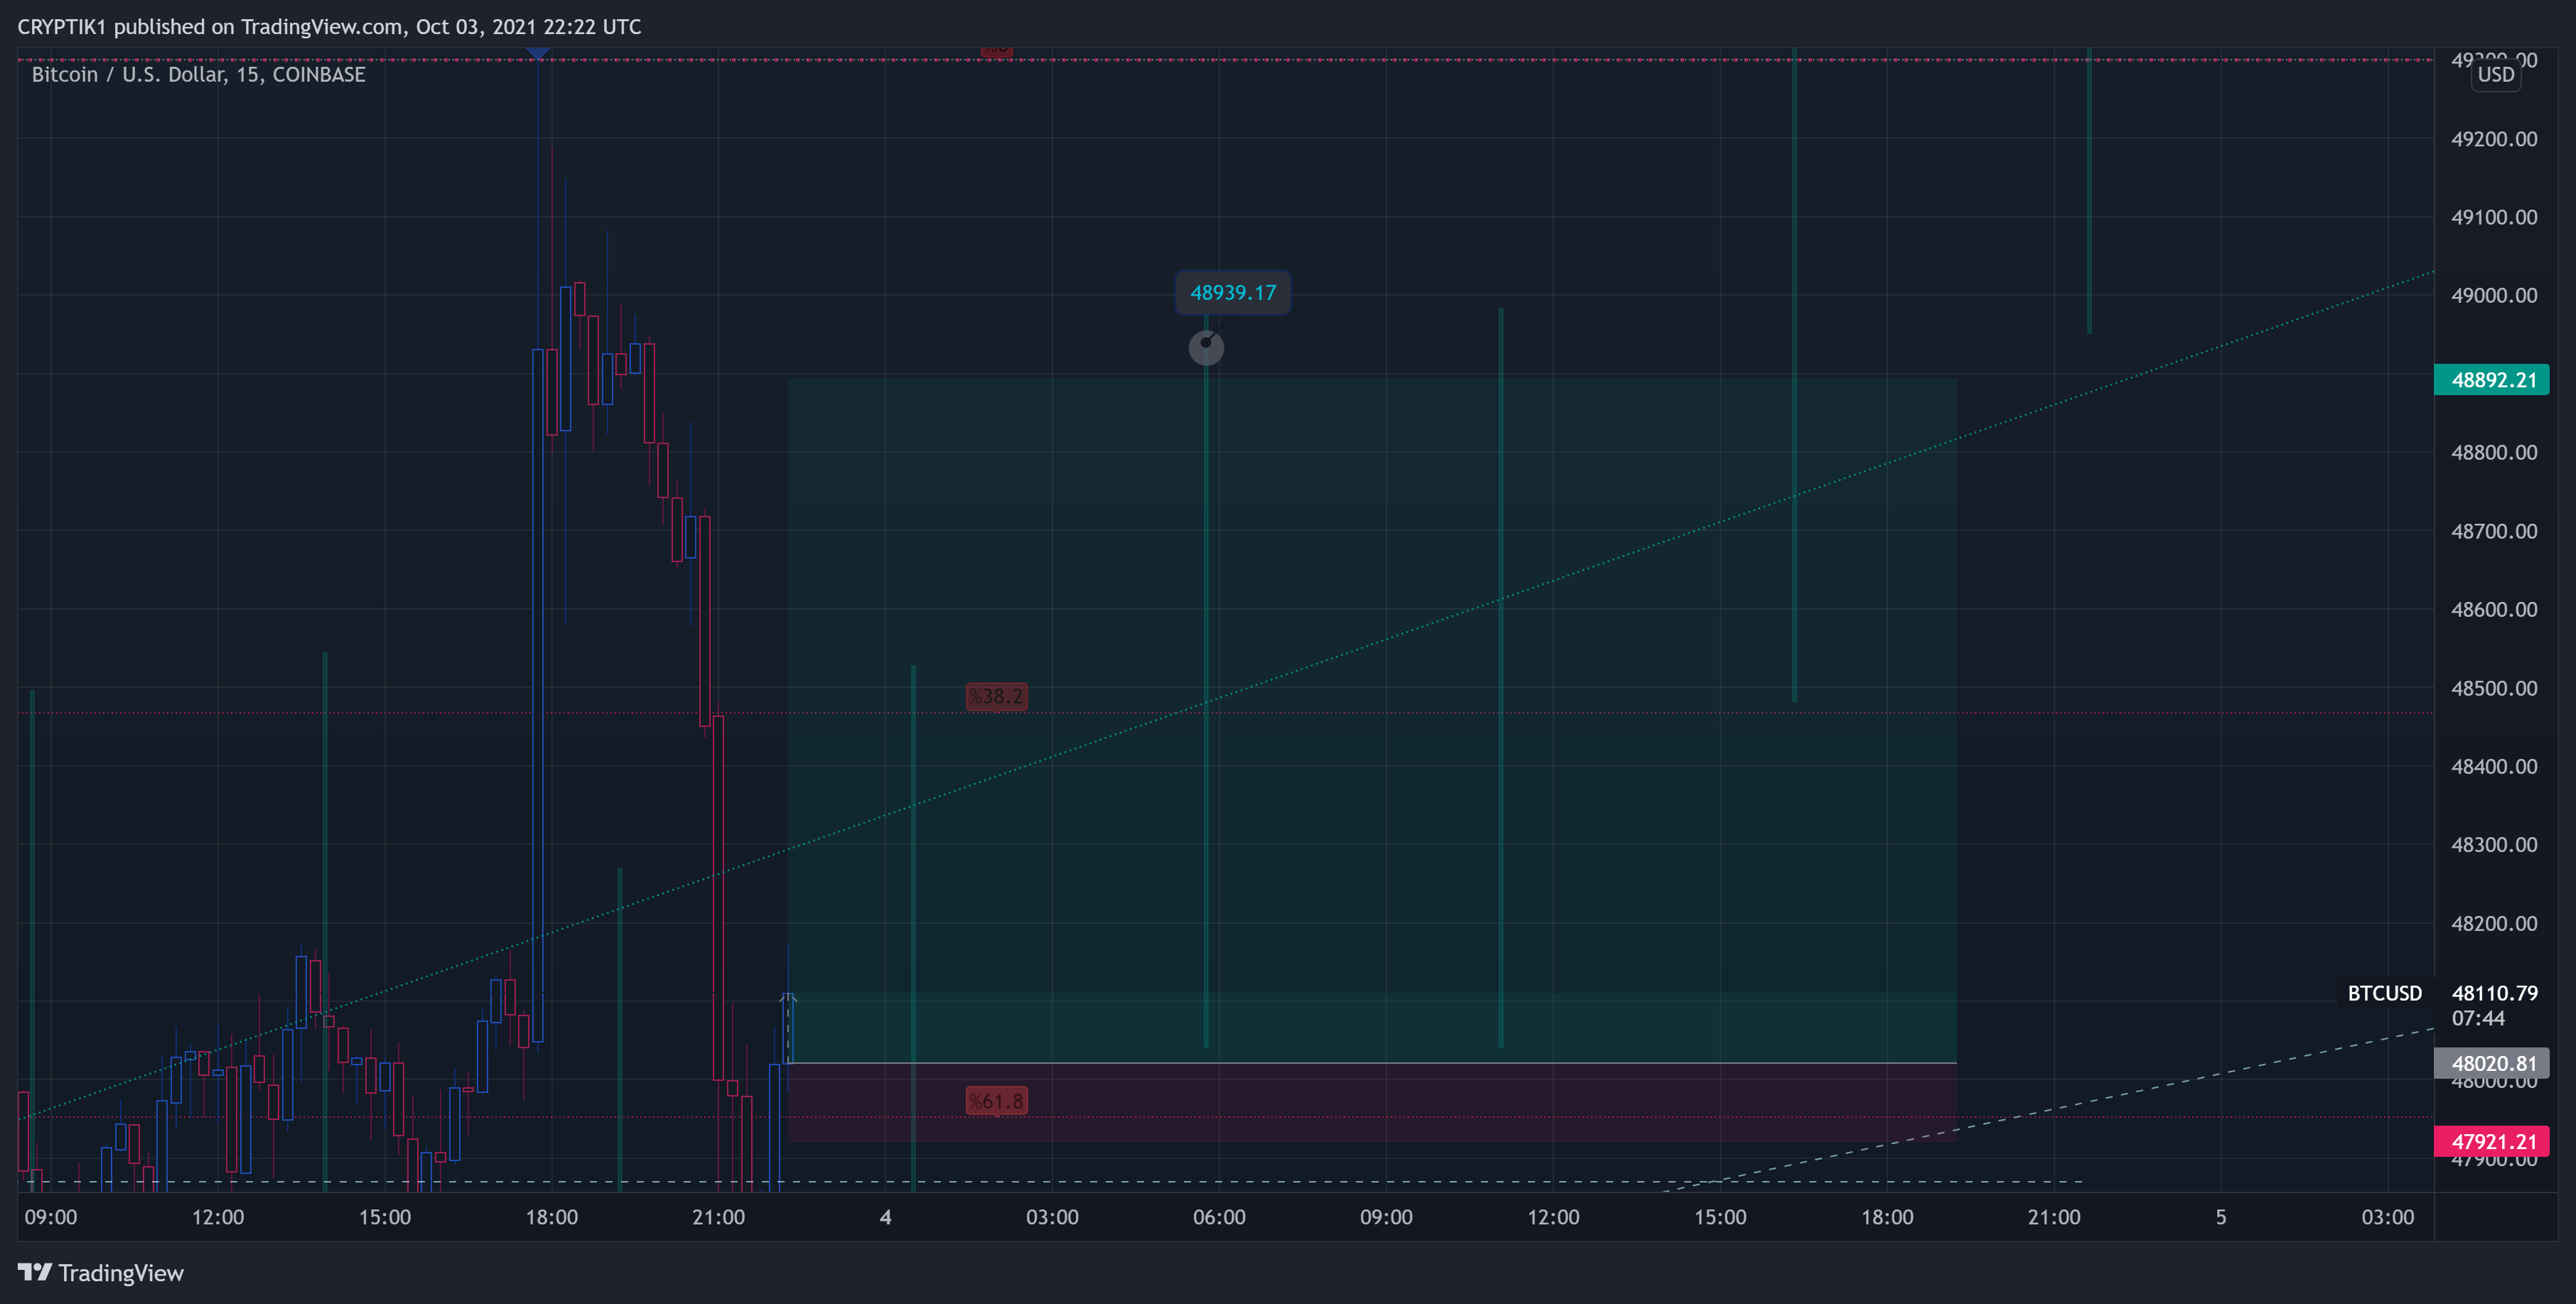Click the date label 4 on time axis
The image size is (2576, 1304).
pos(885,1217)
